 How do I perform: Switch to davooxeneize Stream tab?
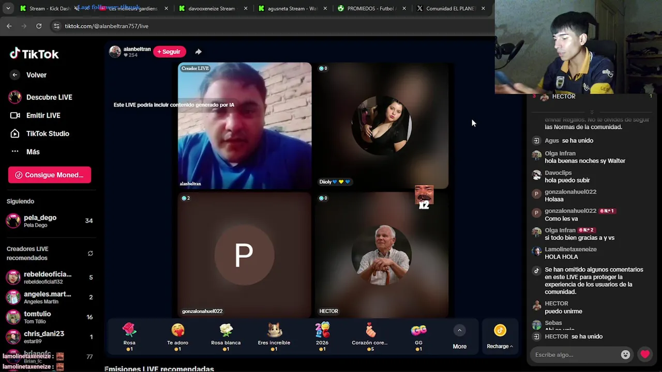[212, 8]
